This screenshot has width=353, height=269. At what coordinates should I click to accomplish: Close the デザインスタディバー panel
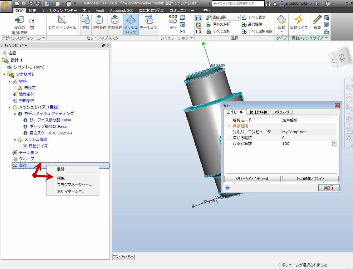[108, 45]
